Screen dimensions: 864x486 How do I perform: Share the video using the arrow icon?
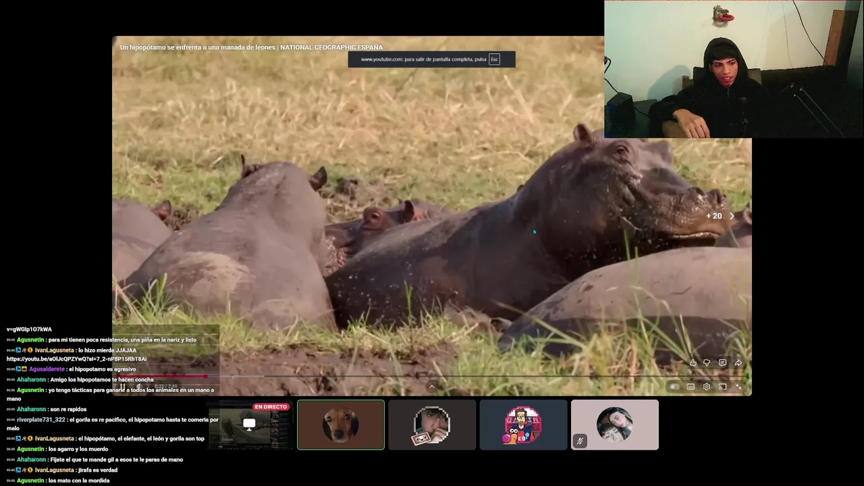pos(738,363)
